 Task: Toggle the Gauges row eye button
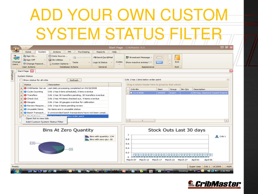(21, 102)
